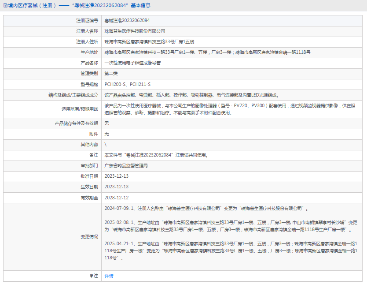Click the backslash value in 其他内容 row
The width and height of the screenshot is (367, 284).
(x=106, y=145)
